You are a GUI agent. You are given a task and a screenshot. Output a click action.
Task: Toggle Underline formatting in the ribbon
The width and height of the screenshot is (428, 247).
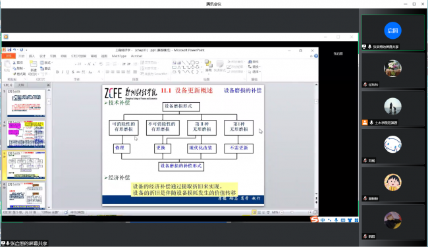click(68, 72)
